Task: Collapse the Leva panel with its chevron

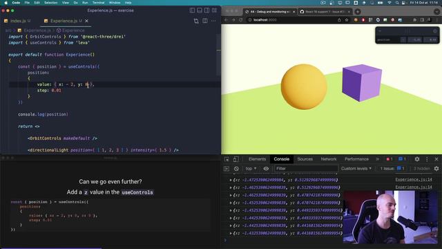Action: [x=380, y=31]
